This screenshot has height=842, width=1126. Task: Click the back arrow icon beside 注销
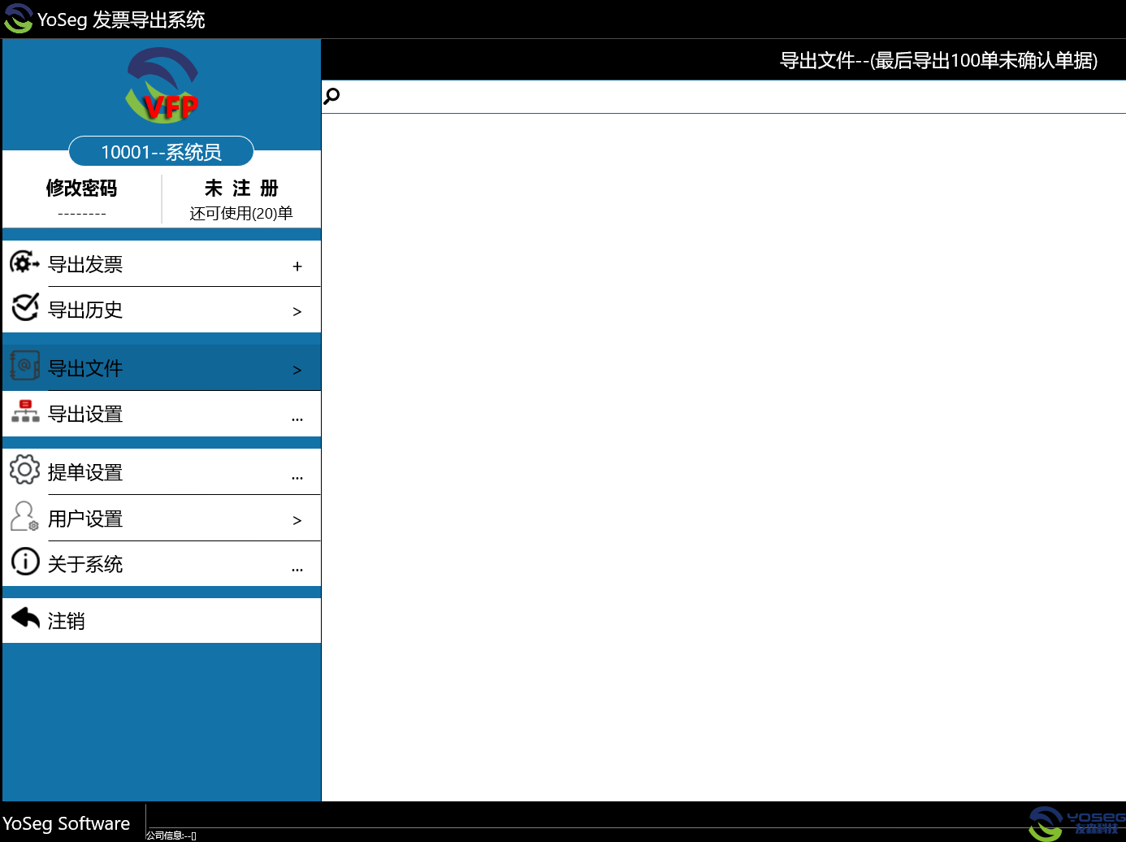click(x=25, y=618)
